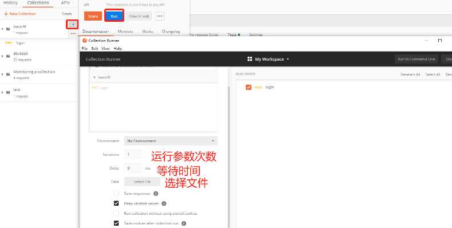Switch to the Changelog tab
This screenshot has width=452, height=228.
coord(171,31)
